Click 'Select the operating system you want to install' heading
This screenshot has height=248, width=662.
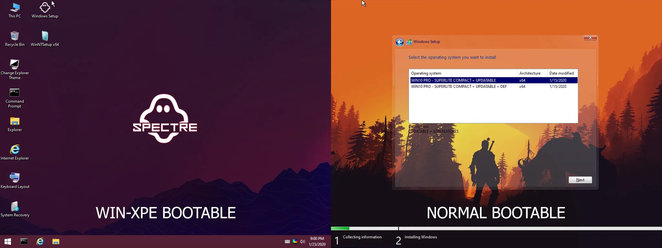[x=452, y=57]
